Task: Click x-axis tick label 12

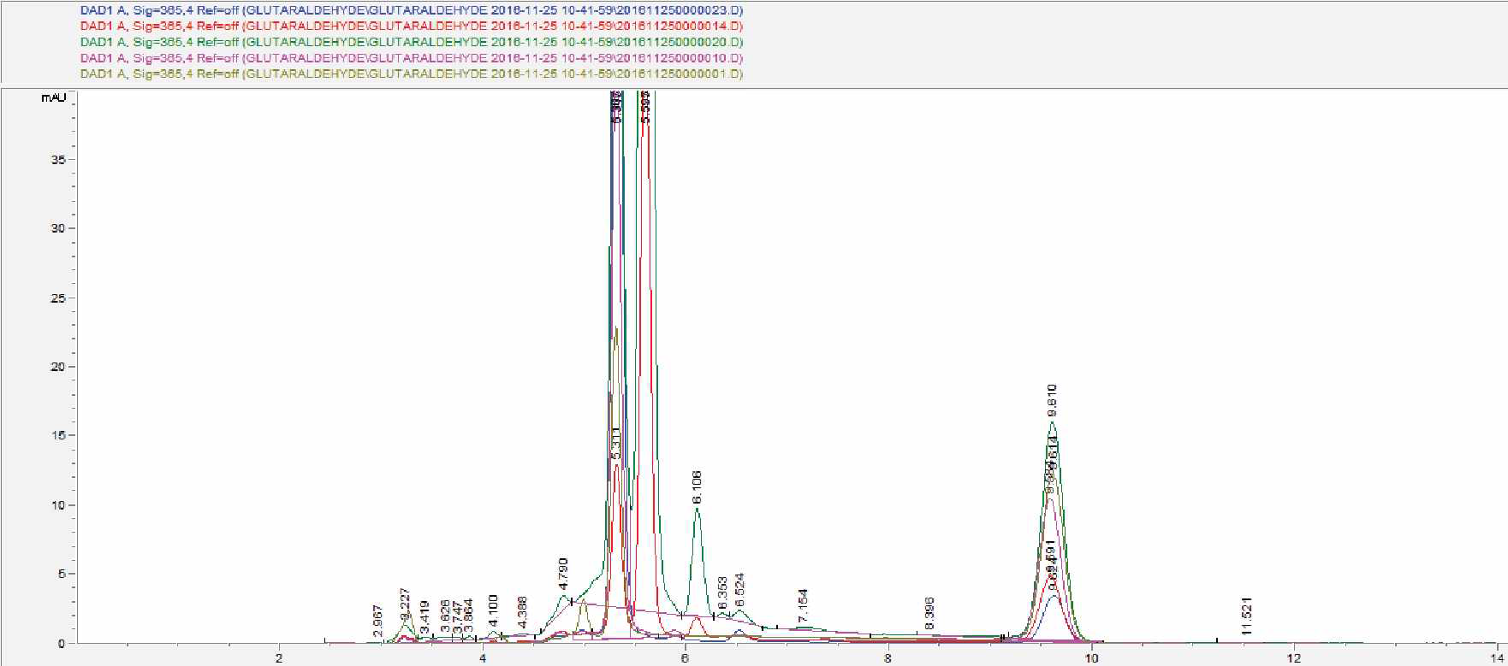Action: tap(1294, 657)
